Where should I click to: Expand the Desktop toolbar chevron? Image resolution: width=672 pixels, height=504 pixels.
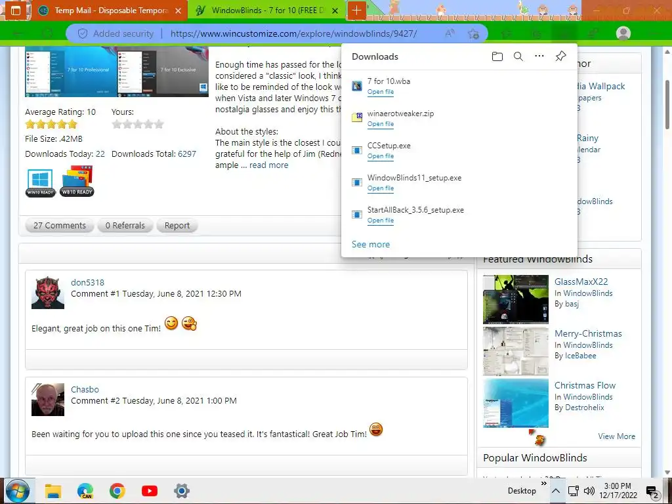coord(544,484)
